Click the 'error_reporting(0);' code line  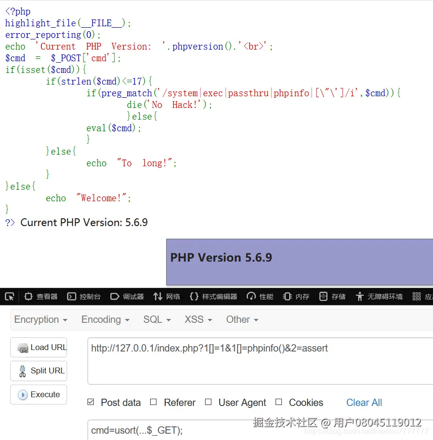coord(52,35)
